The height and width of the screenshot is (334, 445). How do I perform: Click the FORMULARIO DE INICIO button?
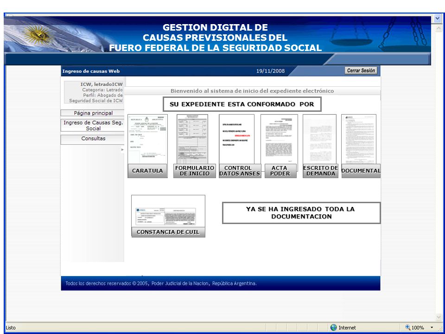click(194, 171)
